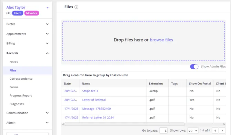
Task: Click the date of Stripe fee 3
Action: 71,91
